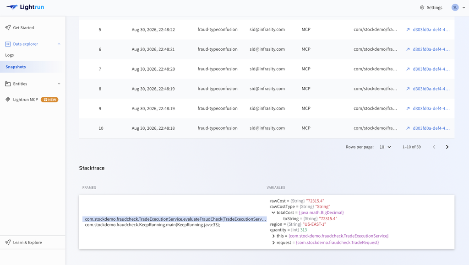Screen dimensions: 469x265
Task: Click the Learn & Explore rocket icon
Action: pyautogui.click(x=8, y=242)
